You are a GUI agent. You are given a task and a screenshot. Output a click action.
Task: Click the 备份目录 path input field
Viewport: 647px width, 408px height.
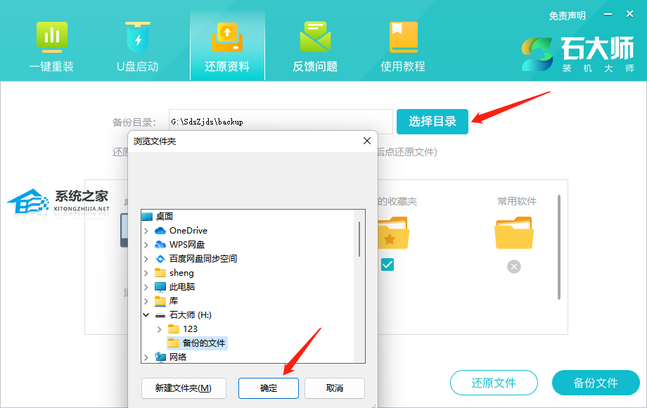pyautogui.click(x=281, y=122)
